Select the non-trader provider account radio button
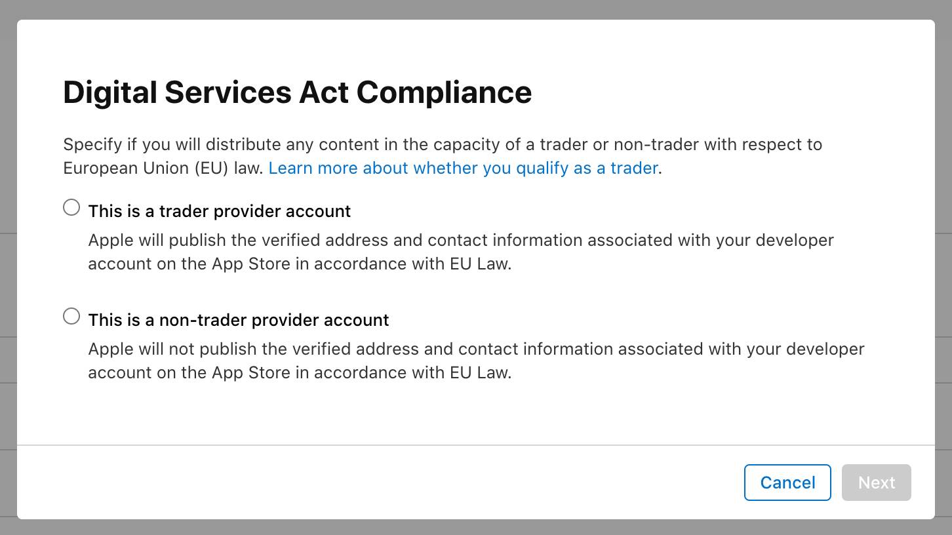 click(x=71, y=317)
